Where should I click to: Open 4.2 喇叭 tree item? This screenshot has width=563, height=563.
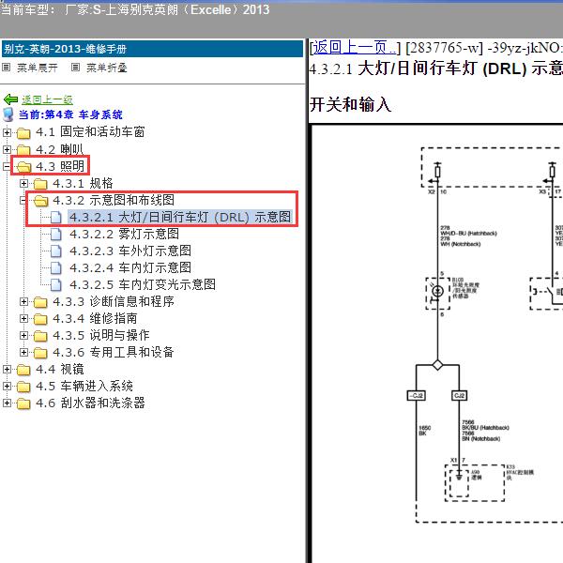[60, 149]
